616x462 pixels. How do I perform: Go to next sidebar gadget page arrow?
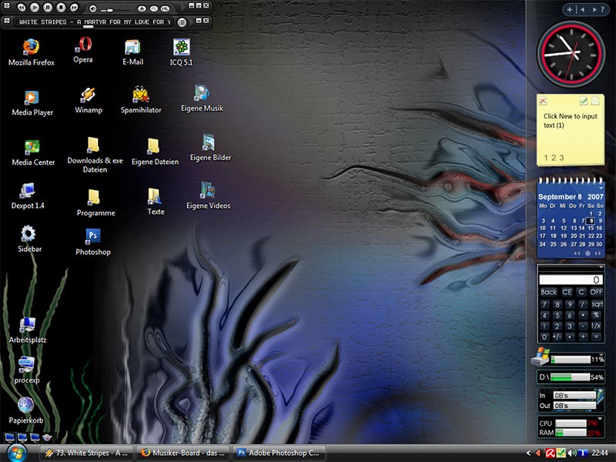594,9
